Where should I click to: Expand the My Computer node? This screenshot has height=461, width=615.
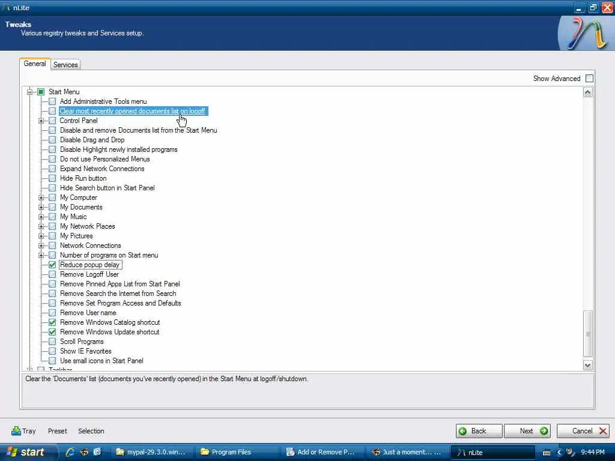coord(41,197)
